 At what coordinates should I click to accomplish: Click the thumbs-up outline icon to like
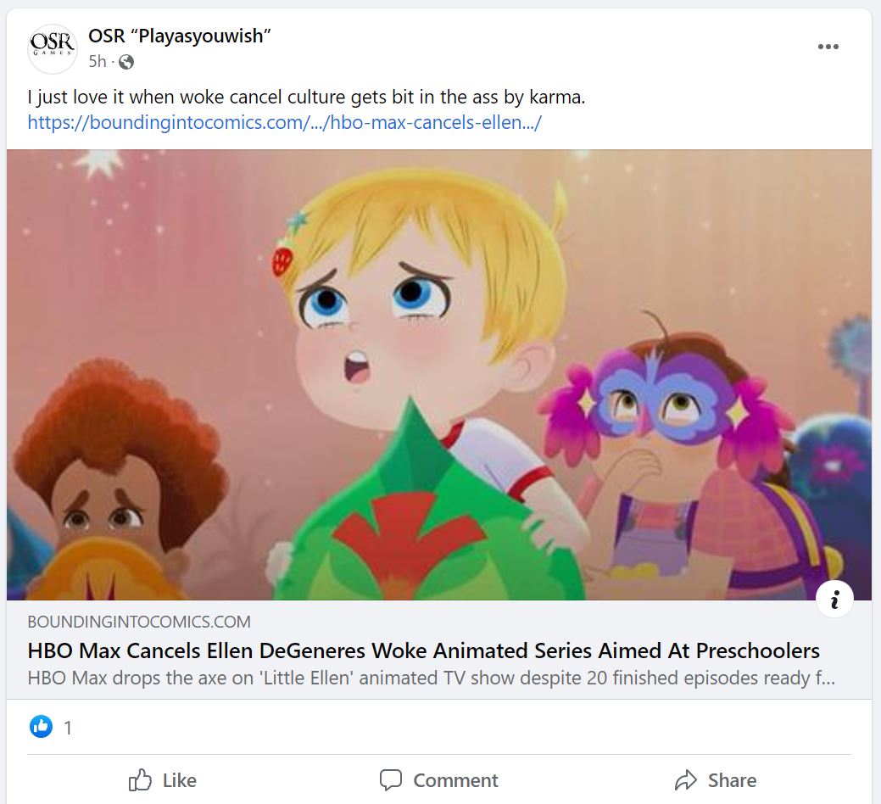tap(140, 780)
